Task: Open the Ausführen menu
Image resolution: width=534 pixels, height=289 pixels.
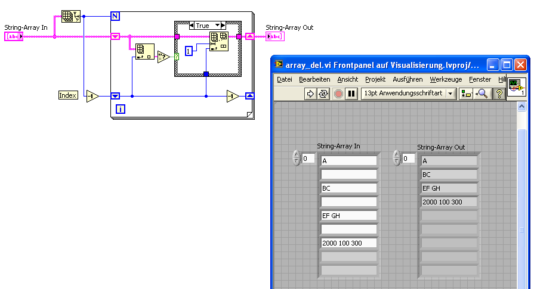Action: tap(408, 80)
